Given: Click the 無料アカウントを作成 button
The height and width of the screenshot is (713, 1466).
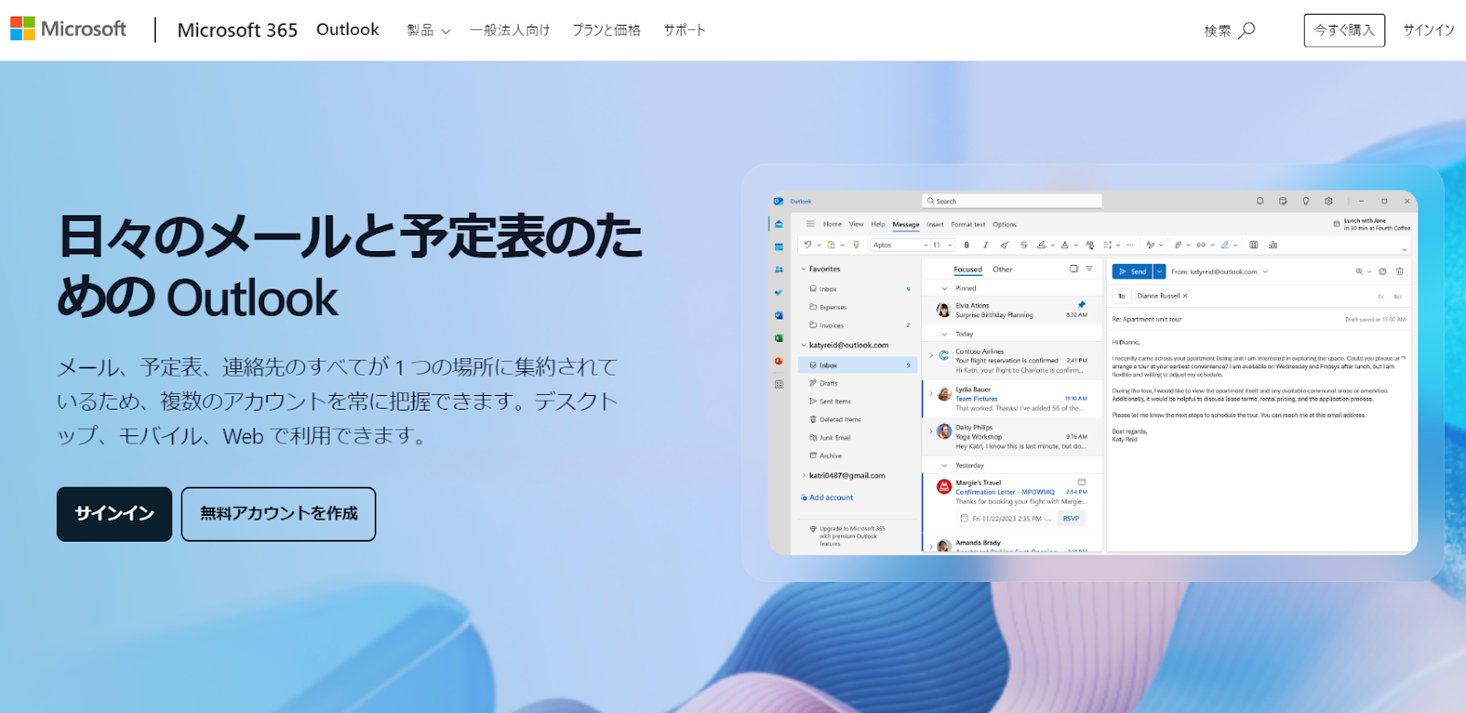Looking at the screenshot, I should [279, 514].
